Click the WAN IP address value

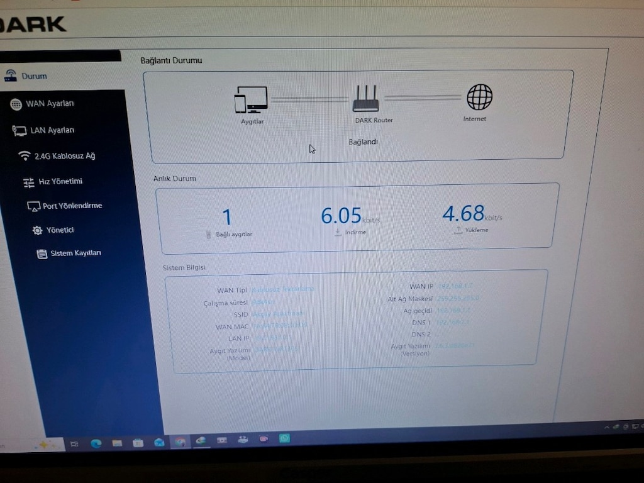click(455, 286)
